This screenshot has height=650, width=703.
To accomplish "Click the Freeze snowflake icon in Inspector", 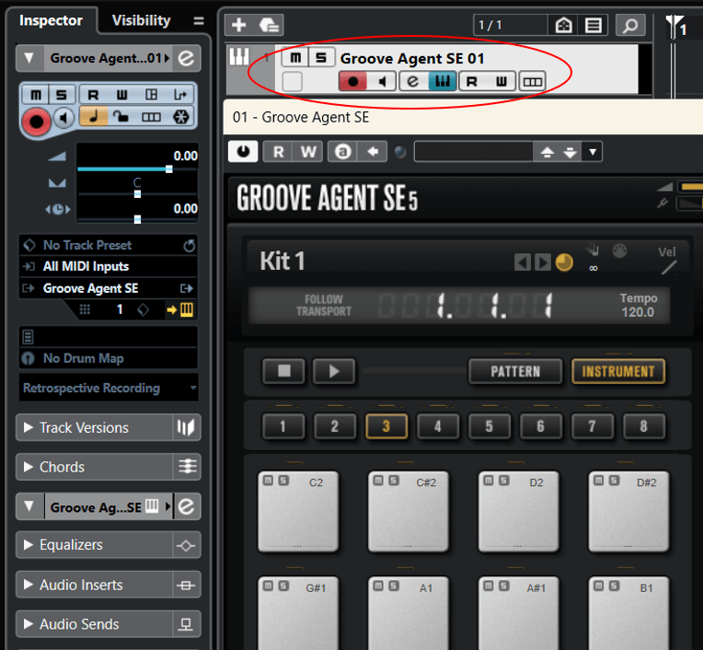I will coord(182,117).
